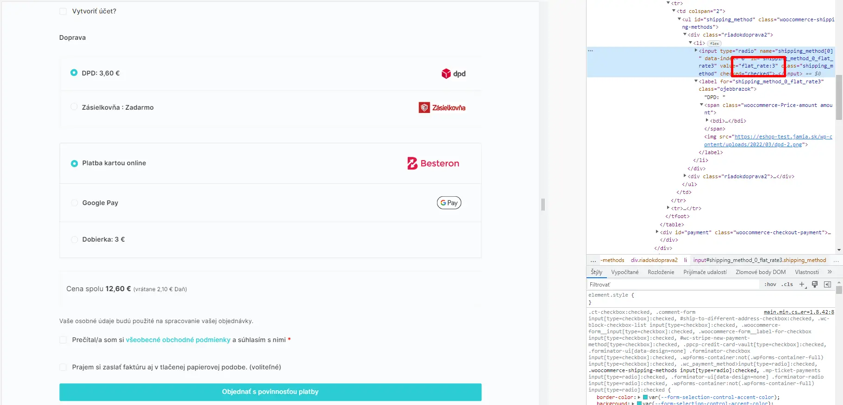Check the Vytvoriť účet checkbox
The image size is (843, 405).
[x=63, y=11]
